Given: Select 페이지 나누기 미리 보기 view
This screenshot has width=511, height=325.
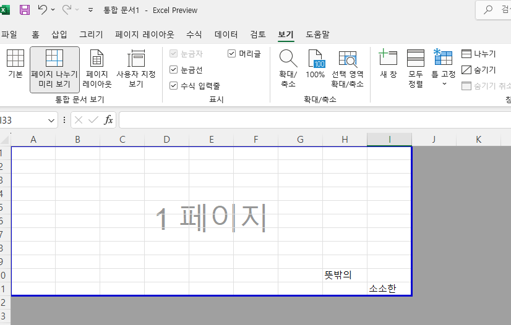Looking at the screenshot, I should (54, 70).
